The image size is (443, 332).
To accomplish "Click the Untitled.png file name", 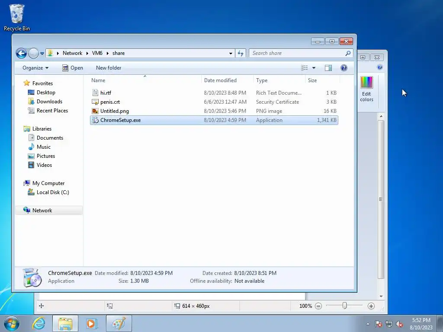I will coord(114,111).
